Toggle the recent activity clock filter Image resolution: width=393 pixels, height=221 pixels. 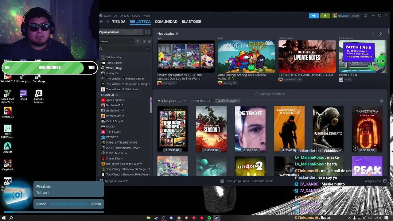click(x=144, y=41)
